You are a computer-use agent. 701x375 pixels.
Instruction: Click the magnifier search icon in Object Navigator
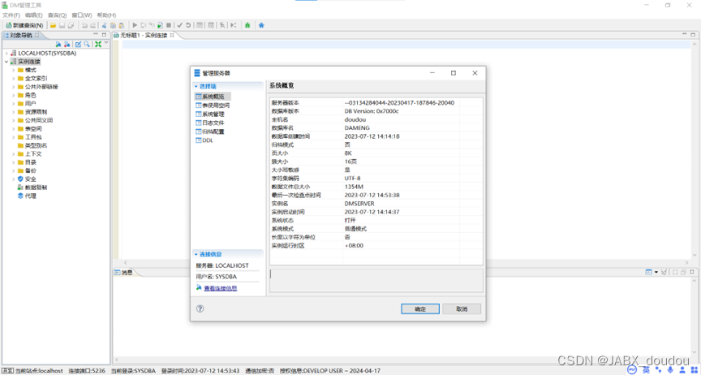coord(86,44)
